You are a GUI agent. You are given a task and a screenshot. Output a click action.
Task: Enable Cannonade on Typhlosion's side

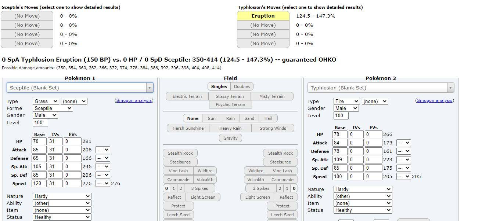click(283, 180)
